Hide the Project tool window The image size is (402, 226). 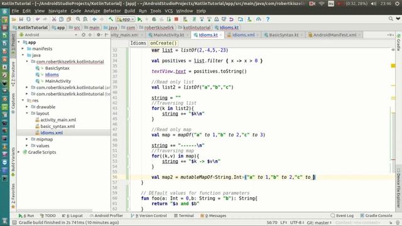coord(106,35)
